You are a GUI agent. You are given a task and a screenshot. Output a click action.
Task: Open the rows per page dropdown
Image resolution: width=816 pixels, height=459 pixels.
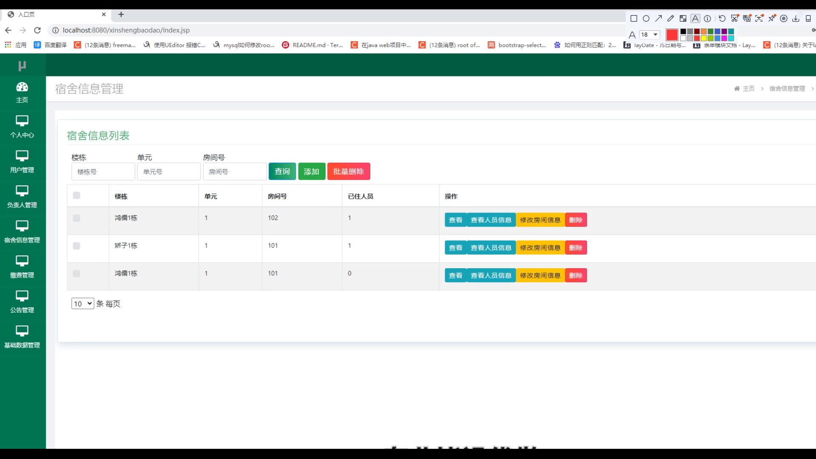(x=82, y=304)
